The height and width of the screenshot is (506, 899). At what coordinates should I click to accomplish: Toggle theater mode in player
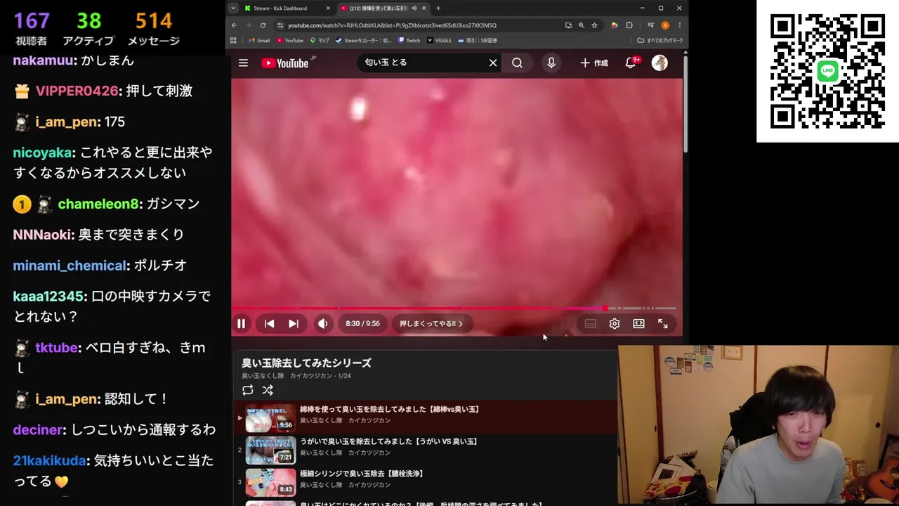pos(638,324)
